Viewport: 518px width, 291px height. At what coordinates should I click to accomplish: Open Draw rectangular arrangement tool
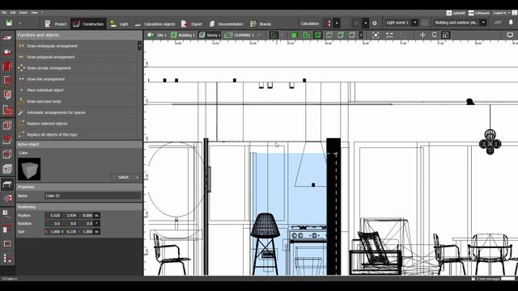click(x=77, y=46)
